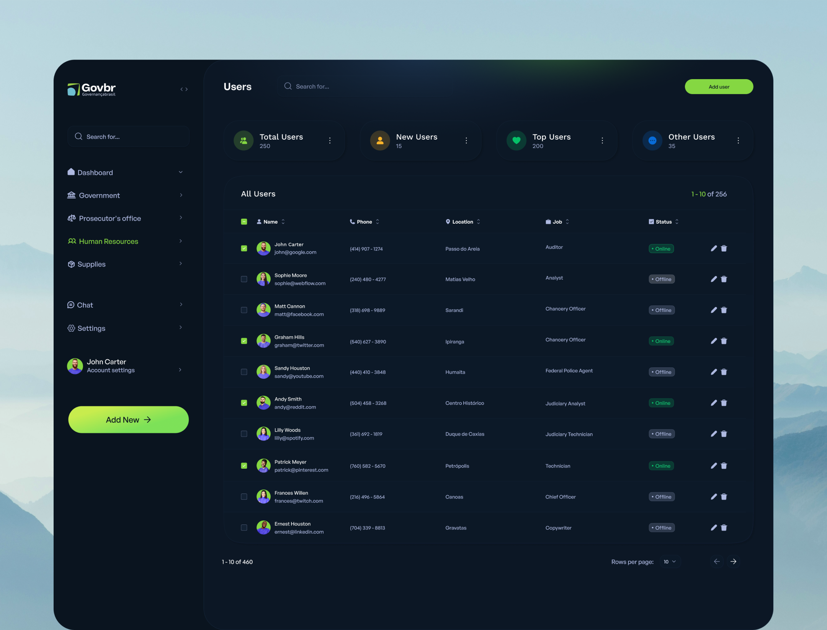The image size is (827, 630).
Task: Click the Add New button
Action: click(128, 420)
